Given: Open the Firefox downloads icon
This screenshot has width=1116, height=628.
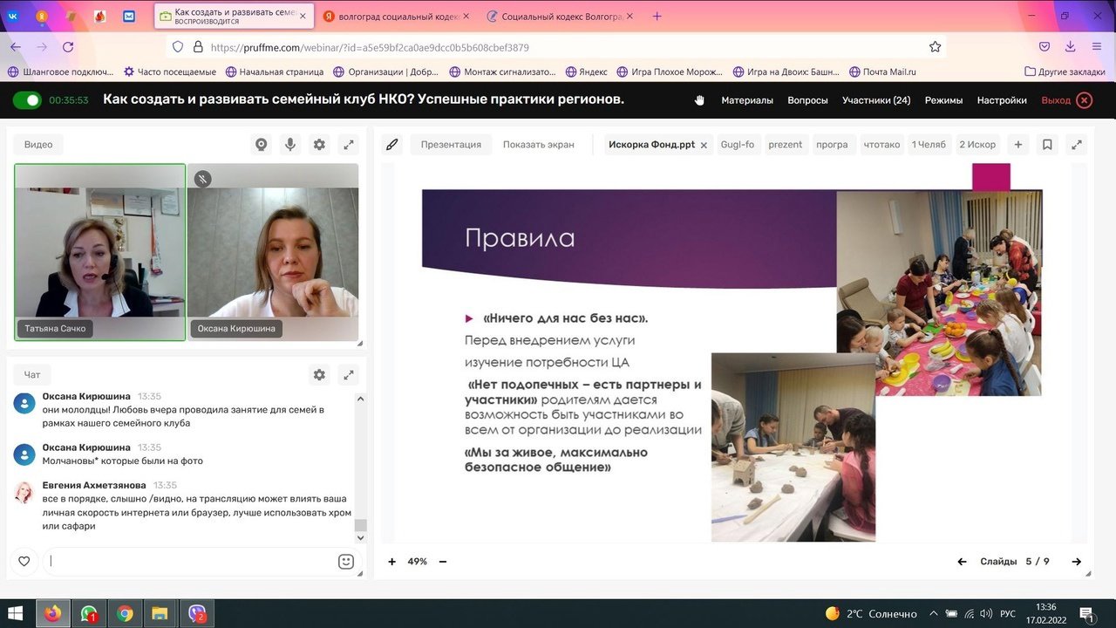Looking at the screenshot, I should click(x=1070, y=47).
